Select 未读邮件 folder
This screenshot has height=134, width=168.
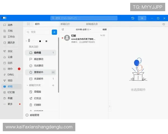click(41, 79)
